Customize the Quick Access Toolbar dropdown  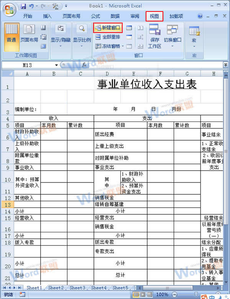tap(66, 6)
